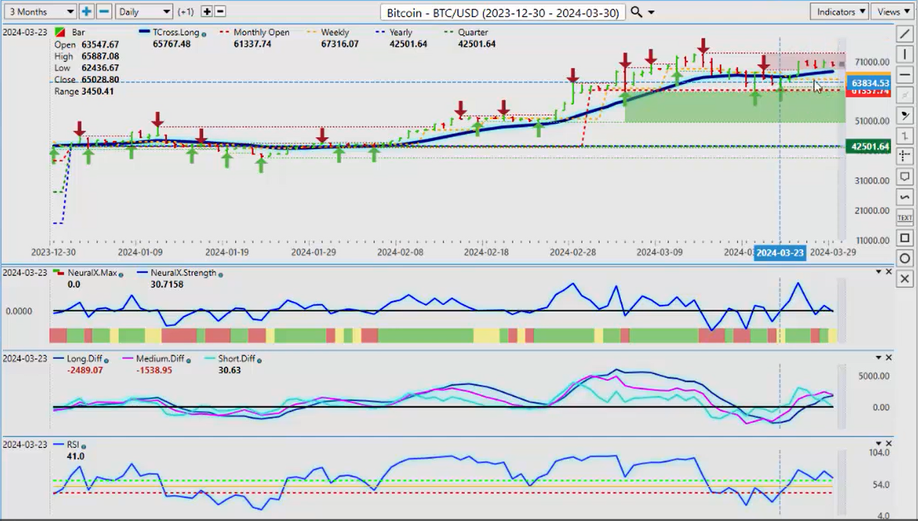Open the Indicators dropdown menu
The width and height of the screenshot is (918, 521).
click(840, 11)
